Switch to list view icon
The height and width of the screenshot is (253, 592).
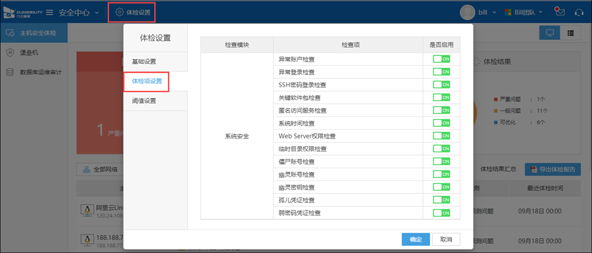click(570, 33)
